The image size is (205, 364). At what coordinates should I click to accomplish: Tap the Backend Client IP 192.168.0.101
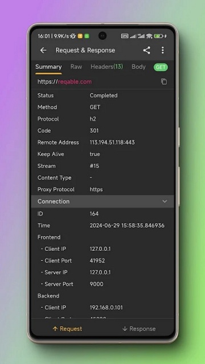click(106, 307)
